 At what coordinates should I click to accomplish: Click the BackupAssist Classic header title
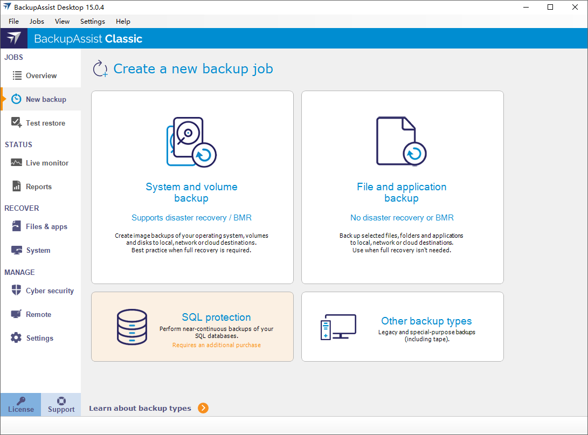click(x=88, y=39)
